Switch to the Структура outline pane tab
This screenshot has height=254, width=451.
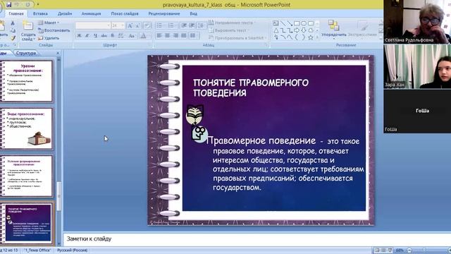tap(26, 53)
